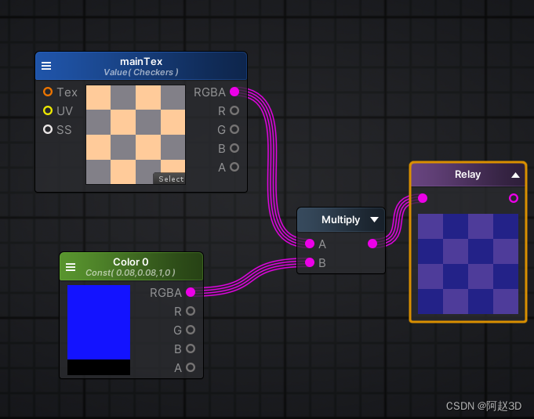Viewport: 534px width, 419px height.
Task: Click the Relay node output port
Action: 514,198
